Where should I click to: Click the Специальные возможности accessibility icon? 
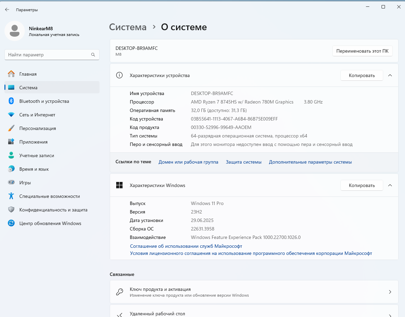pyautogui.click(x=11, y=196)
